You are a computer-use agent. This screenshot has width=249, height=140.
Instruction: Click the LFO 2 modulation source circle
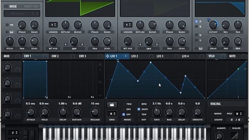tap(151, 56)
